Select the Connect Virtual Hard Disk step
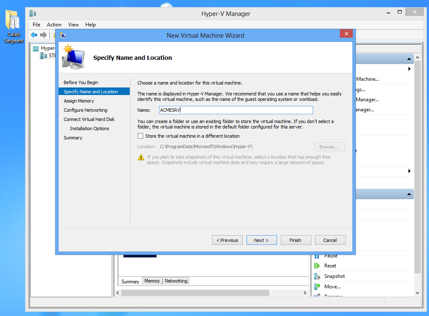Screen dimensions: 429x316 click(x=89, y=119)
